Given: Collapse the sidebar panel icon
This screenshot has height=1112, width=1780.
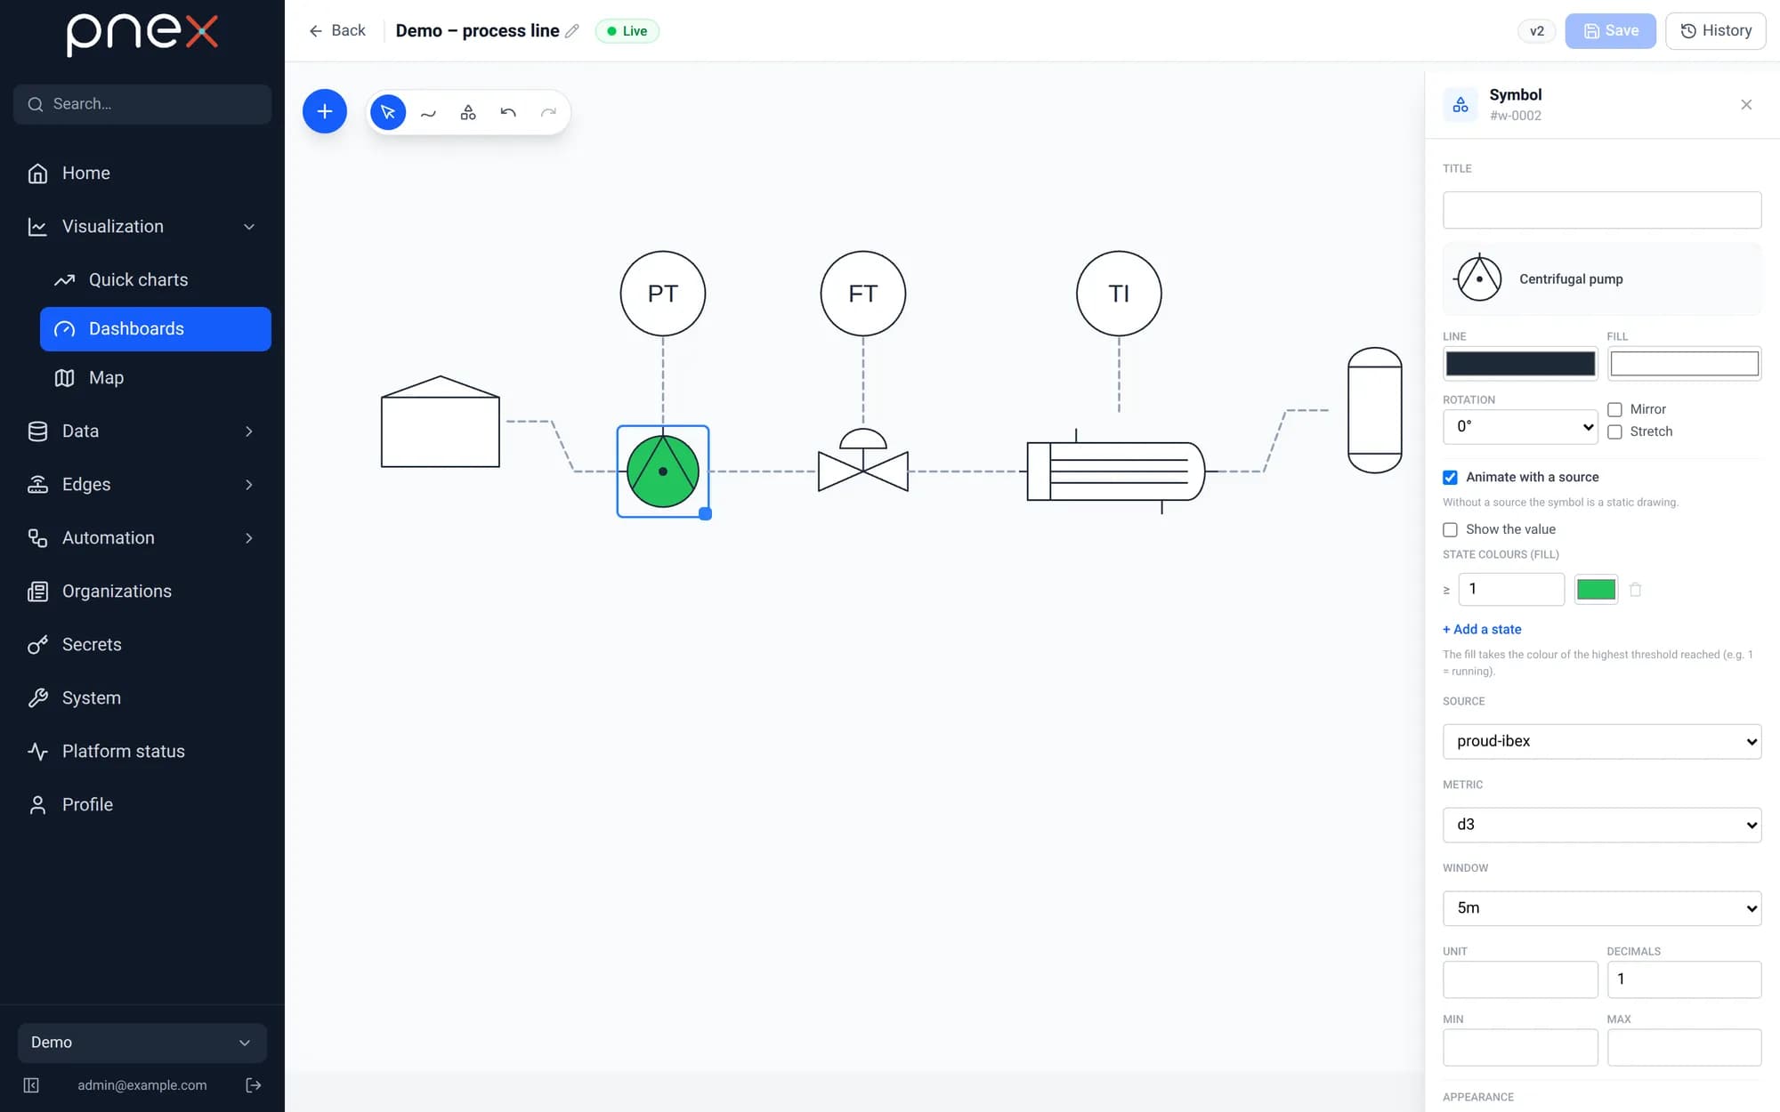Looking at the screenshot, I should (31, 1085).
